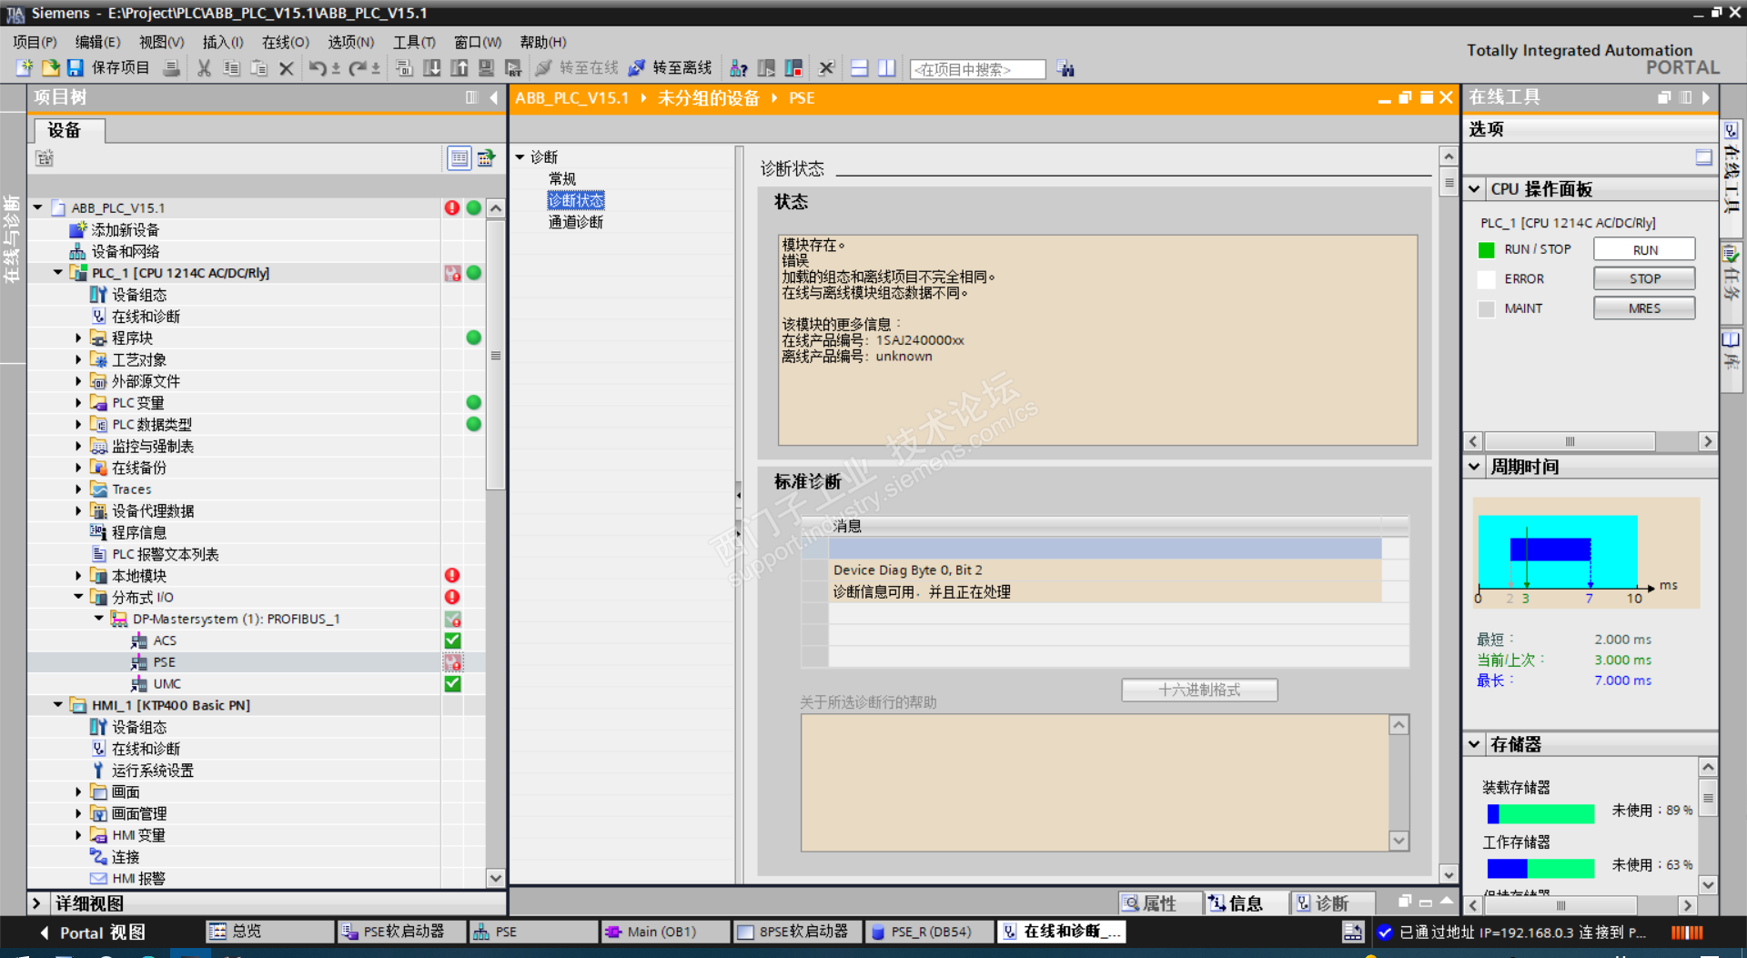The image size is (1747, 958).
Task: Click the search-in-project binoculars icon
Action: [1065, 69]
